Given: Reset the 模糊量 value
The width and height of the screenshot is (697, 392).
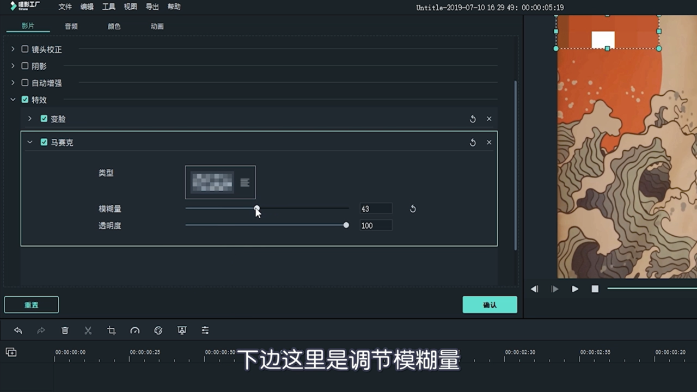Looking at the screenshot, I should click(413, 209).
